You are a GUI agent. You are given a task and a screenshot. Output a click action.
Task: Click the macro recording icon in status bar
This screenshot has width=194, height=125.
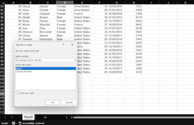click(x=14, y=123)
